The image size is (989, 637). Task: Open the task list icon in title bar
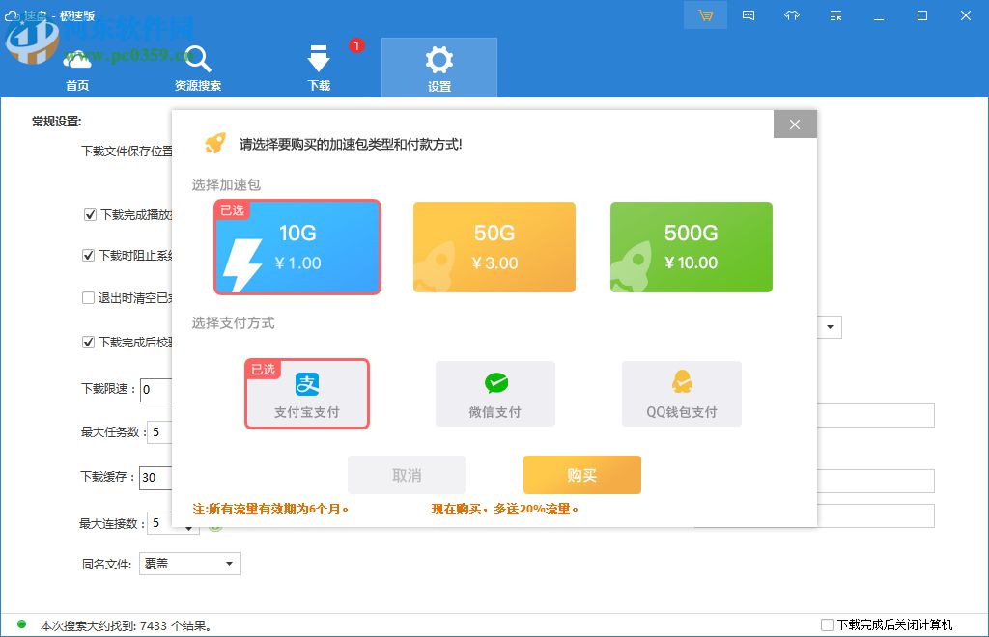(835, 15)
